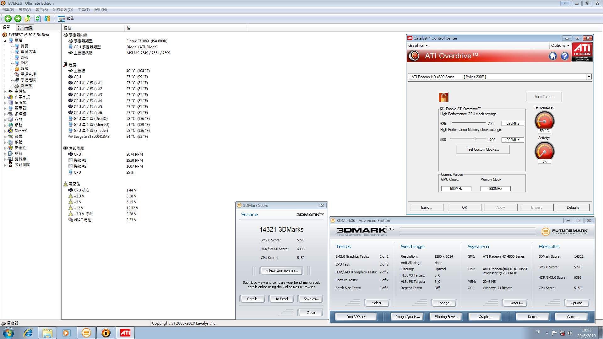Open the 報告 report toolbar button

coord(66,19)
